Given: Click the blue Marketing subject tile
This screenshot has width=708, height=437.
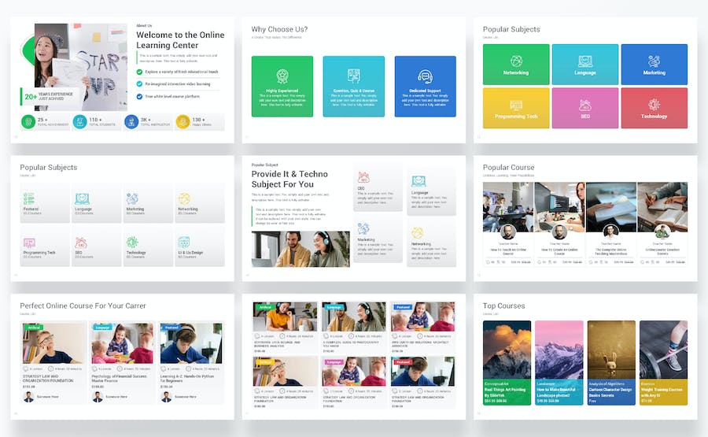Looking at the screenshot, I should 654,65.
